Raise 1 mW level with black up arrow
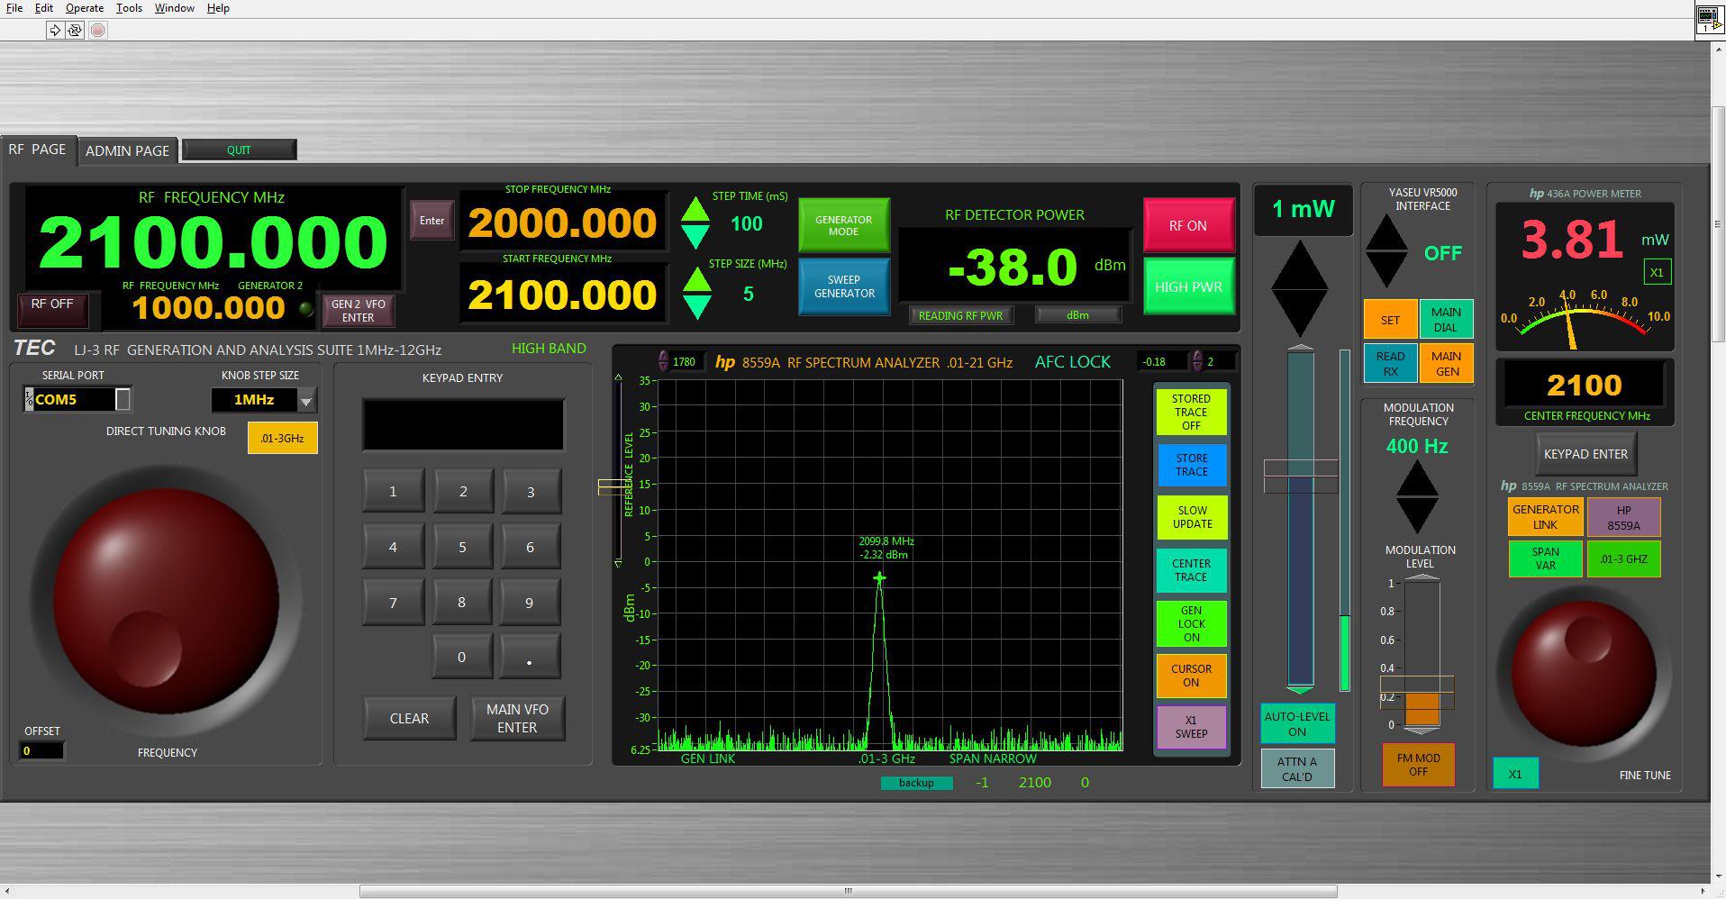Image resolution: width=1726 pixels, height=899 pixels. tap(1300, 264)
